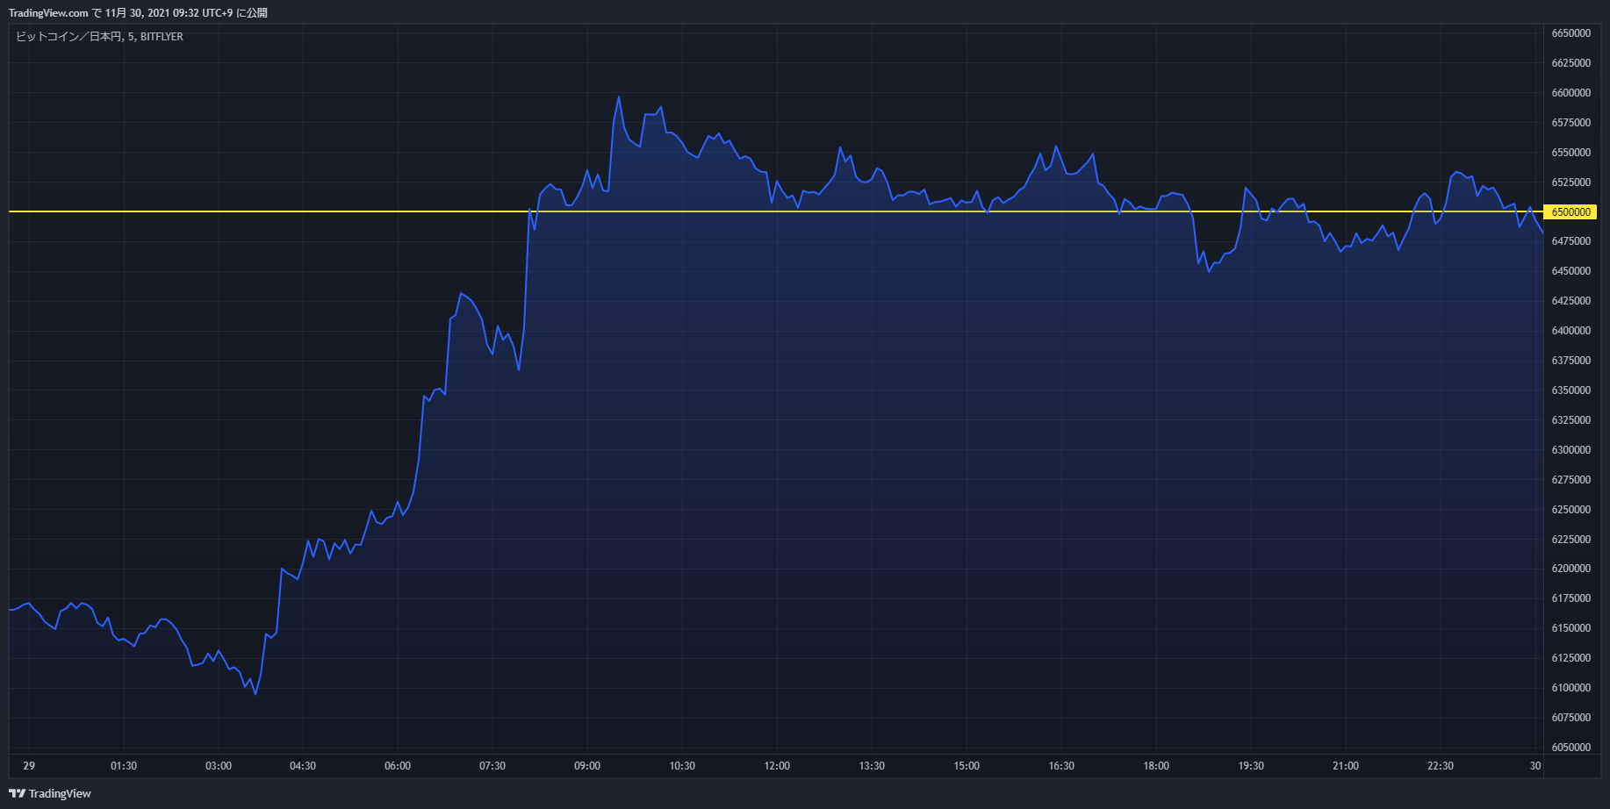1610x809 pixels.
Task: Select the 6225000 price axis label
Action: point(1571,540)
